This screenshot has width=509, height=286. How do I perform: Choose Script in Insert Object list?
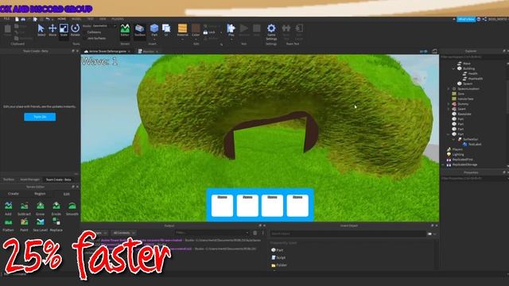point(279,257)
